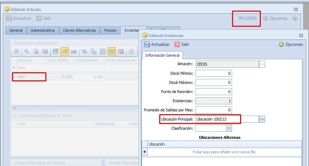The width and height of the screenshot is (309, 166).
Task: Click the envelope icon in Existencias toolbar
Action: click(45, 51)
